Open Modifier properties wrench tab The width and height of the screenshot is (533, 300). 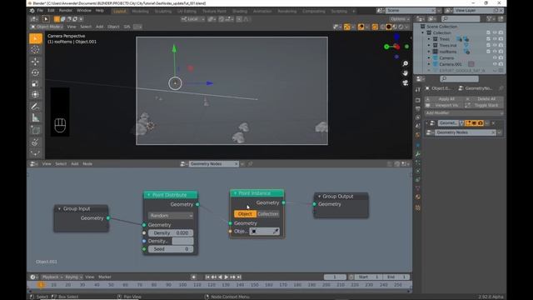[x=418, y=154]
